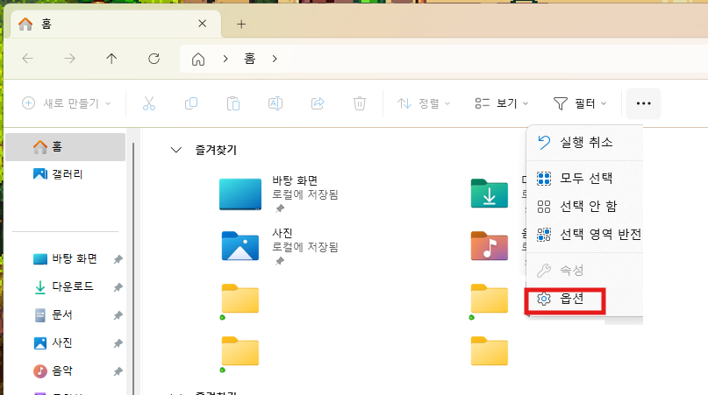Click the chevron before 홈 in address bar
708x395 pixels.
click(x=225, y=59)
